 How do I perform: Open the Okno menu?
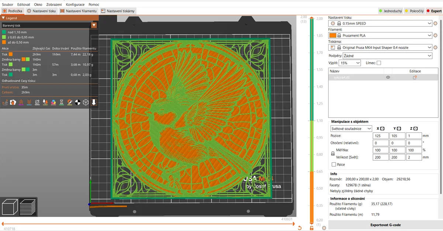38,4
